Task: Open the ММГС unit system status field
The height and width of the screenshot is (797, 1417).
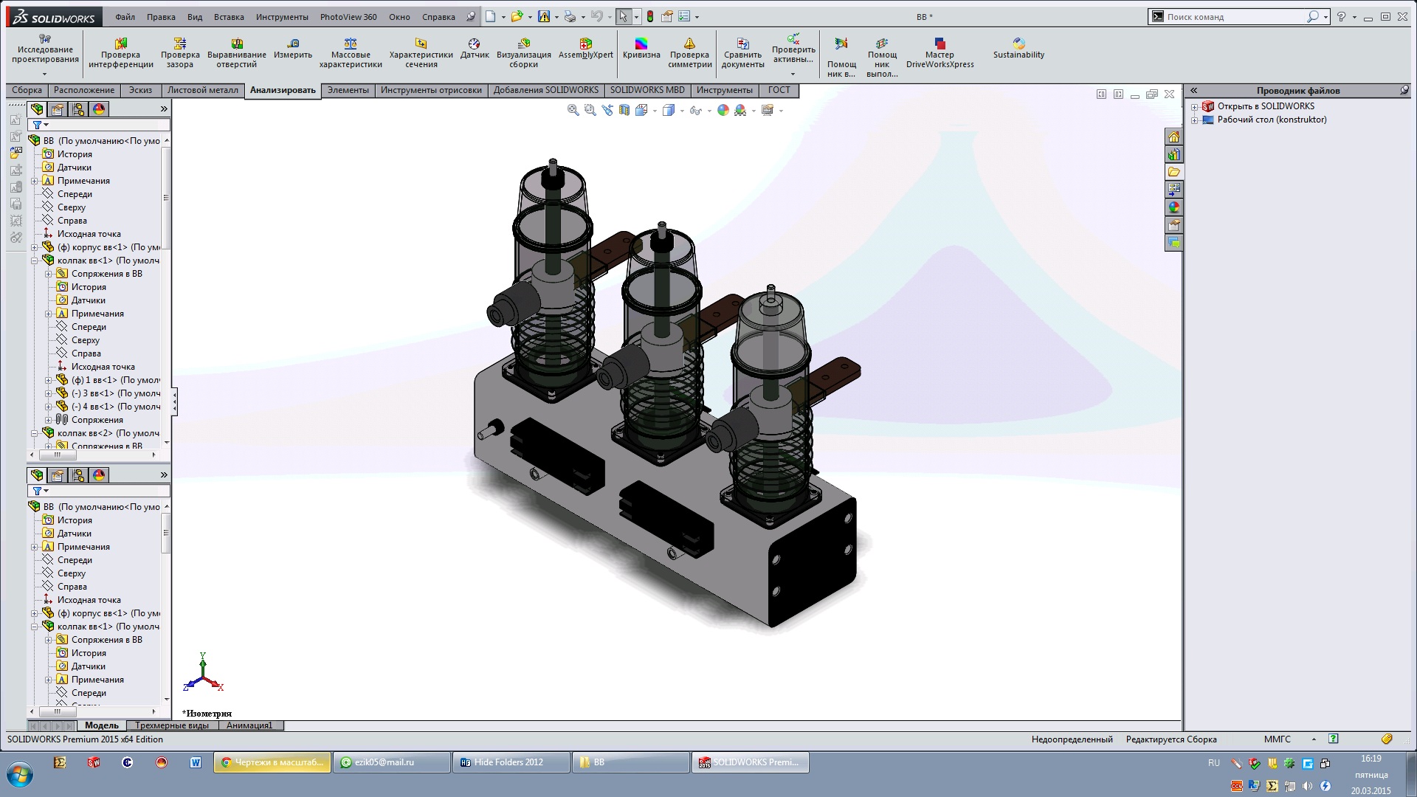Action: click(x=1278, y=739)
